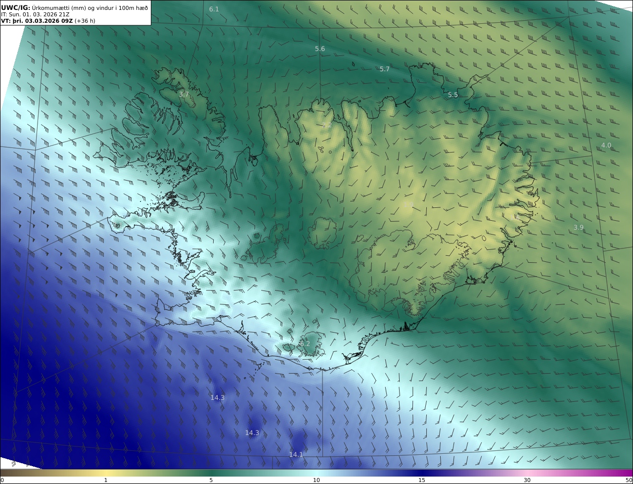Click the 6.2 value near the south coast
Screen dimensions: 633x484
click(305, 344)
